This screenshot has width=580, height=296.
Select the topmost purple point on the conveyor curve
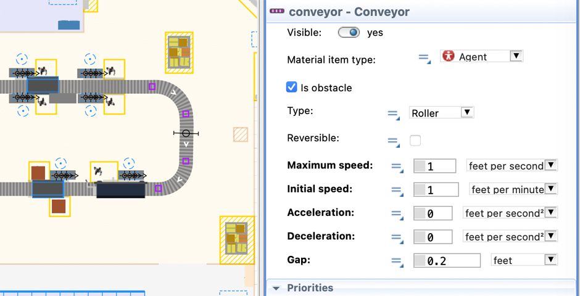coord(152,86)
